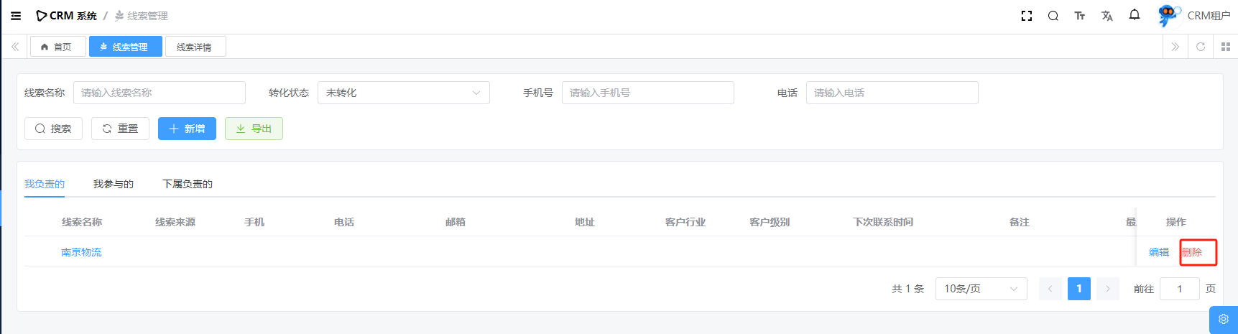Click the blue 新增 button
This screenshot has width=1238, height=334.
pos(187,129)
